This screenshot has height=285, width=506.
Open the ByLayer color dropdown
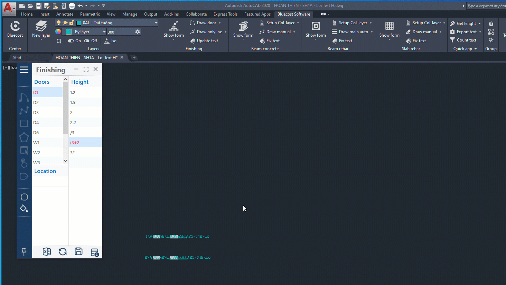point(104,32)
